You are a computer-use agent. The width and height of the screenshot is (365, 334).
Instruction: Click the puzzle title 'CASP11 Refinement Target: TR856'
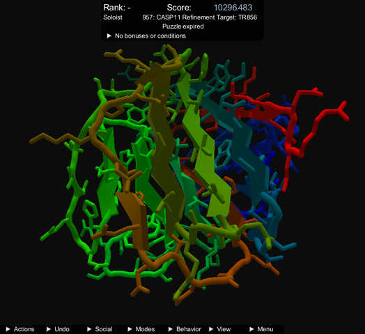(x=207, y=17)
